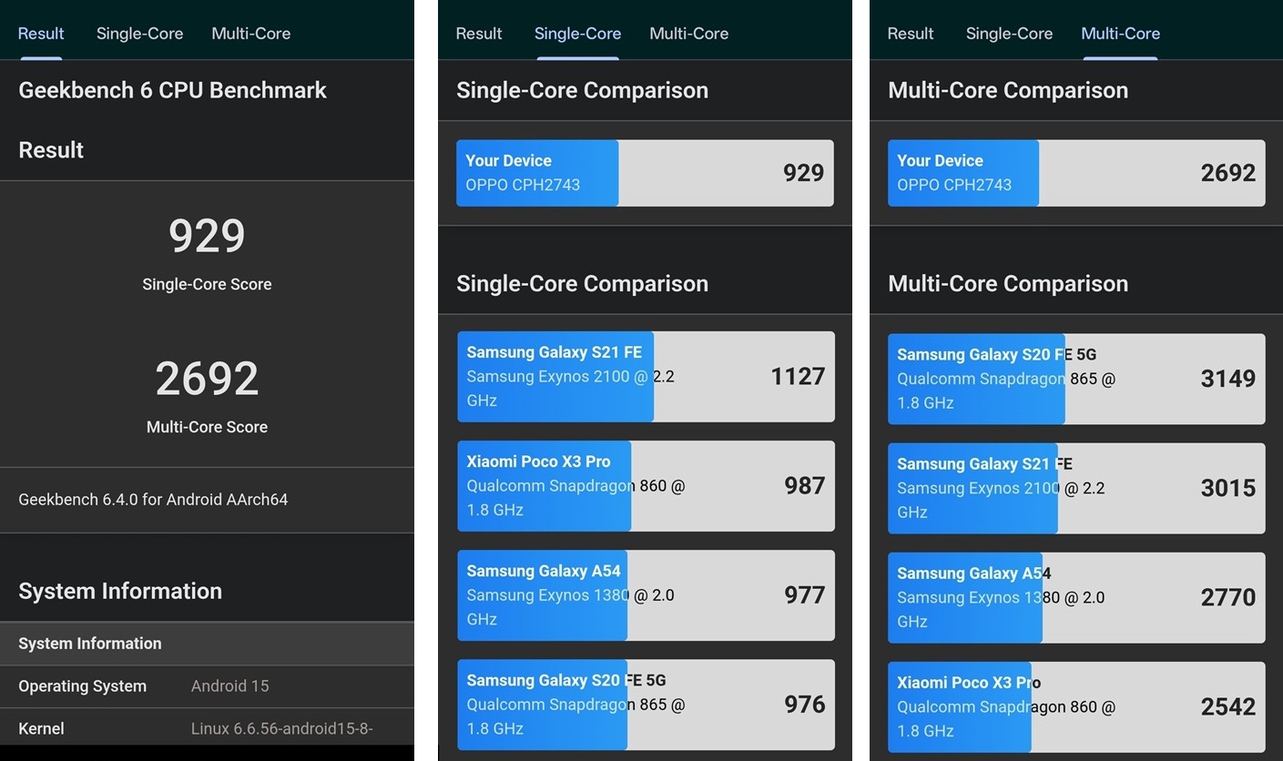Switch to Multi-Core tab in middle panel
Viewport: 1283px width, 761px height.
[689, 34]
